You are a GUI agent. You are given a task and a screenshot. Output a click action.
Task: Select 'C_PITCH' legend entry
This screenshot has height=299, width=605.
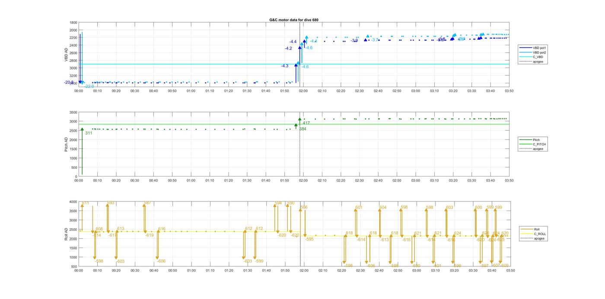coord(539,144)
